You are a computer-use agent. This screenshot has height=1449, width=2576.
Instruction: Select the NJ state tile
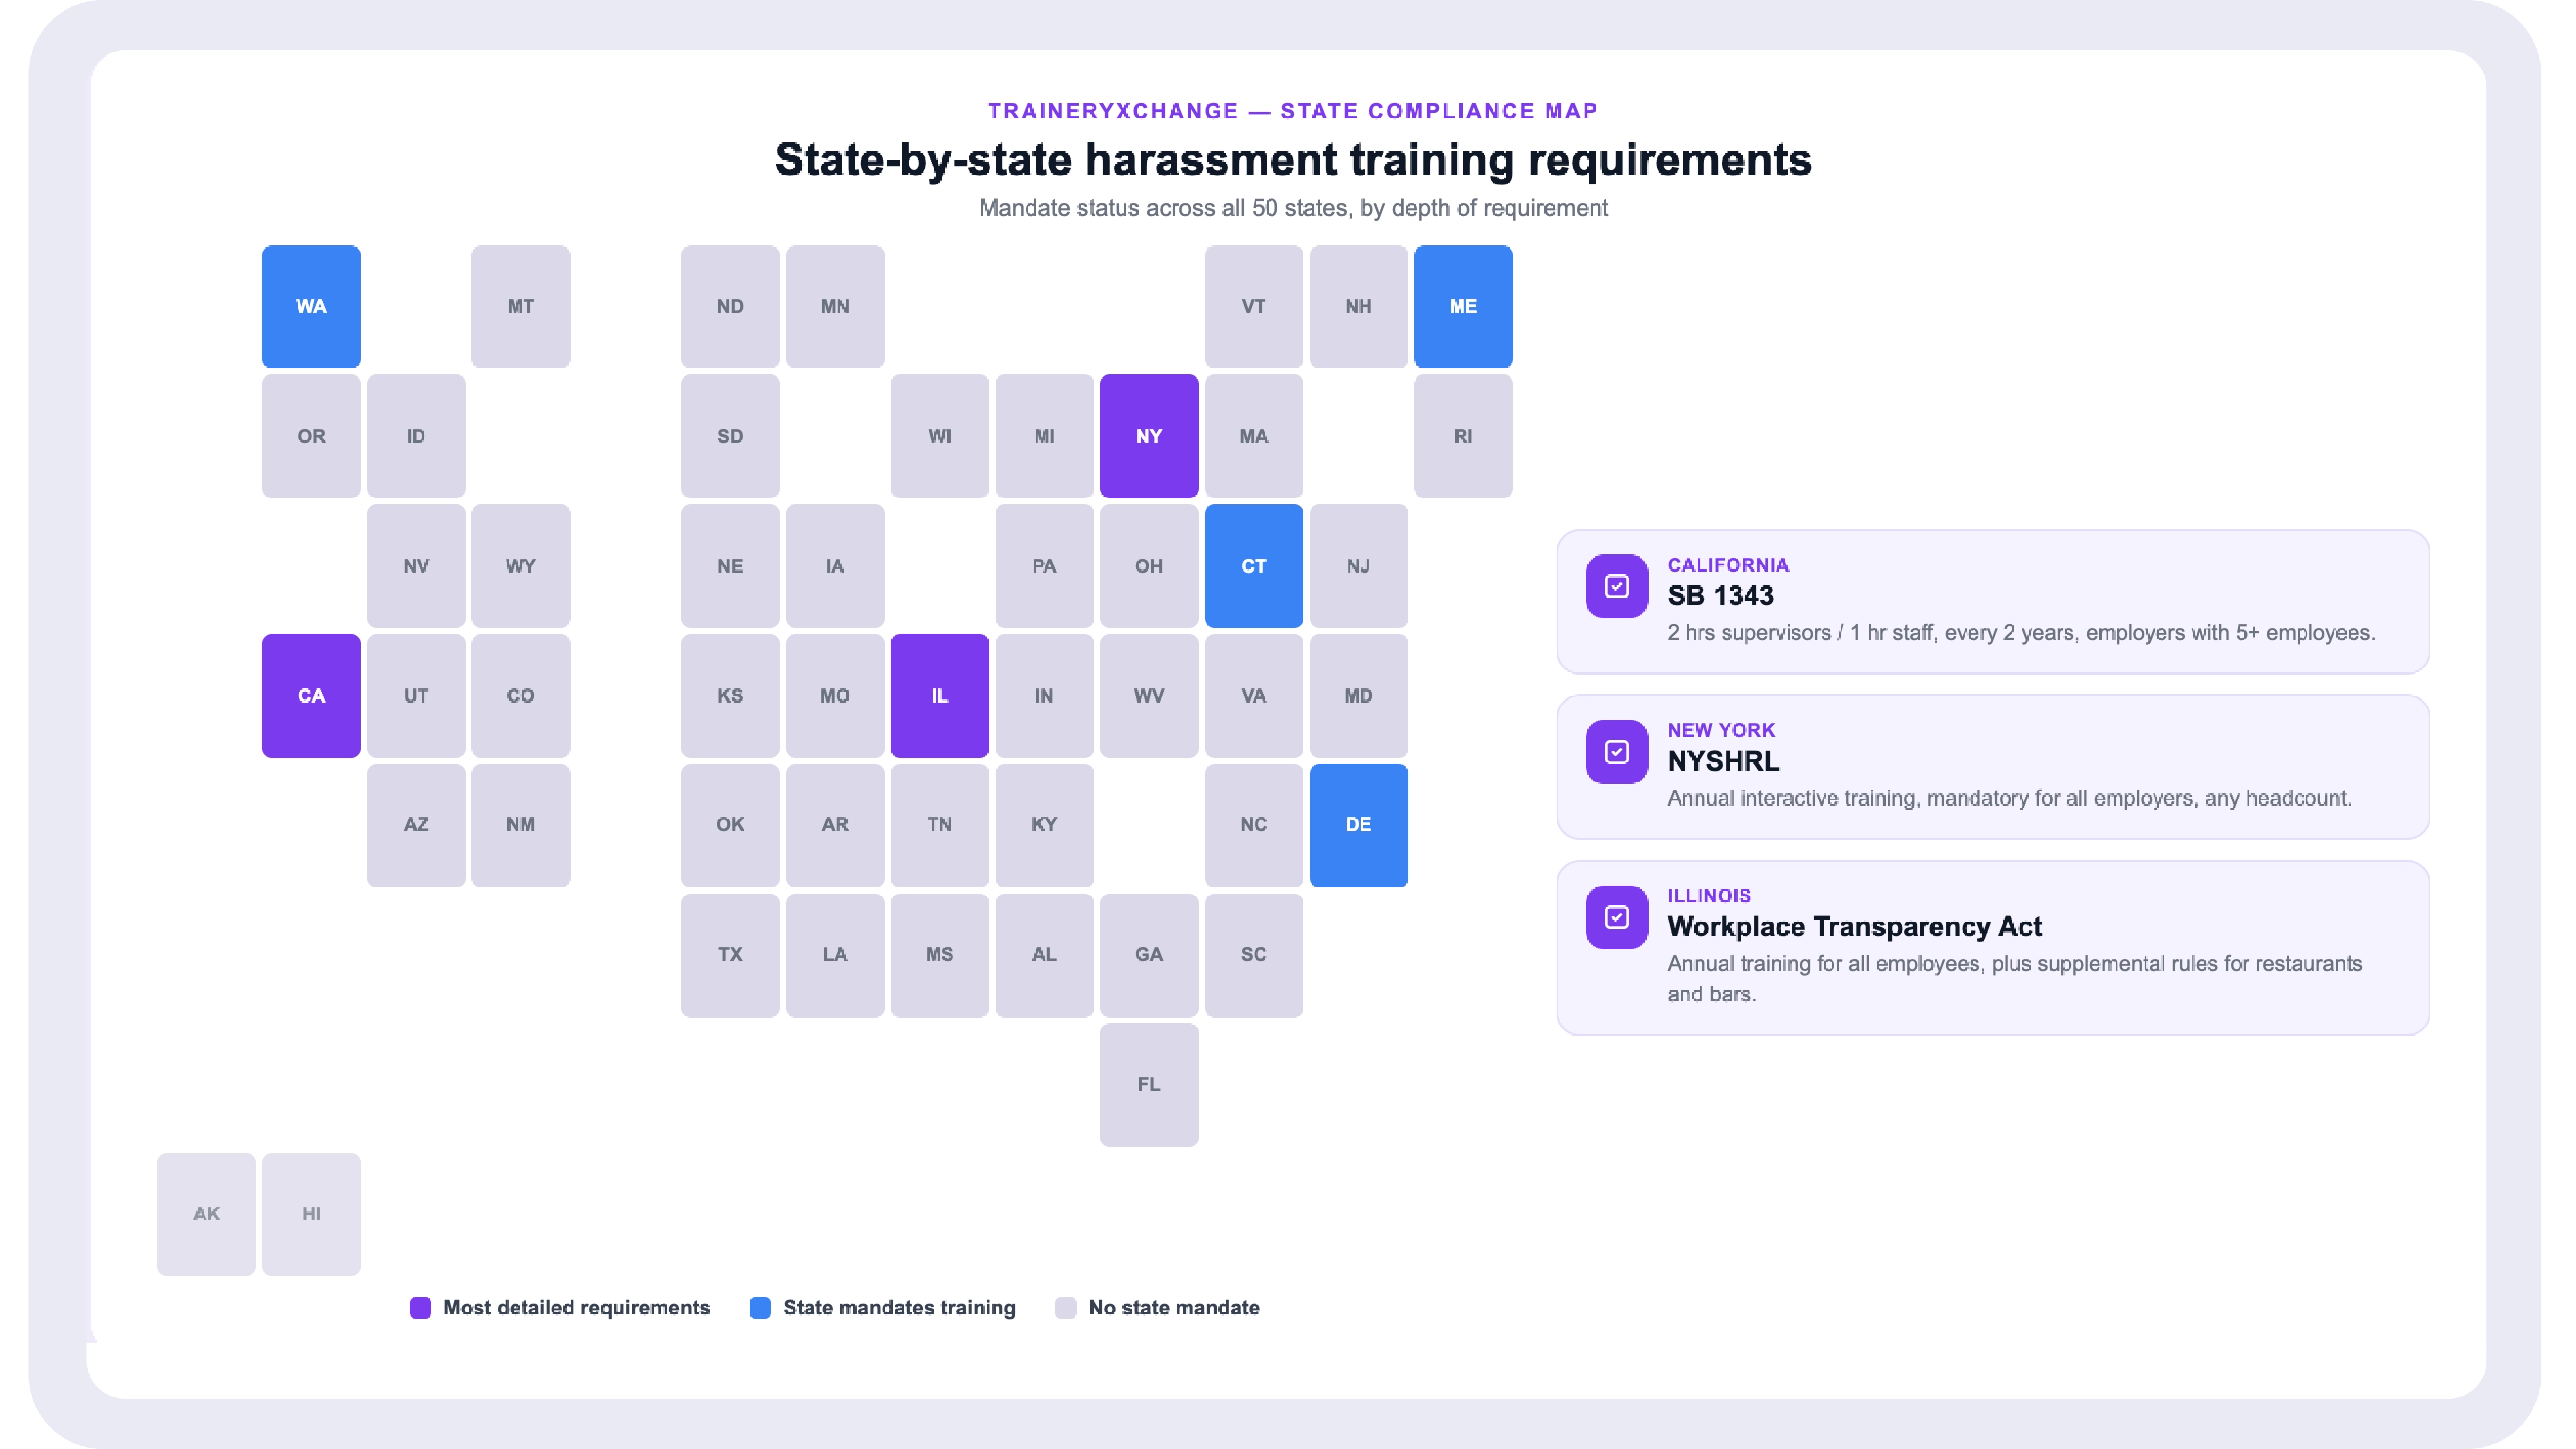(x=1358, y=566)
